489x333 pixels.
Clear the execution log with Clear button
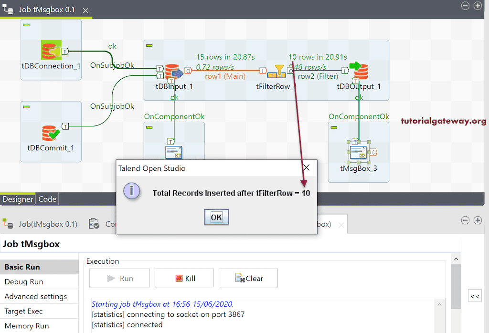tap(248, 278)
